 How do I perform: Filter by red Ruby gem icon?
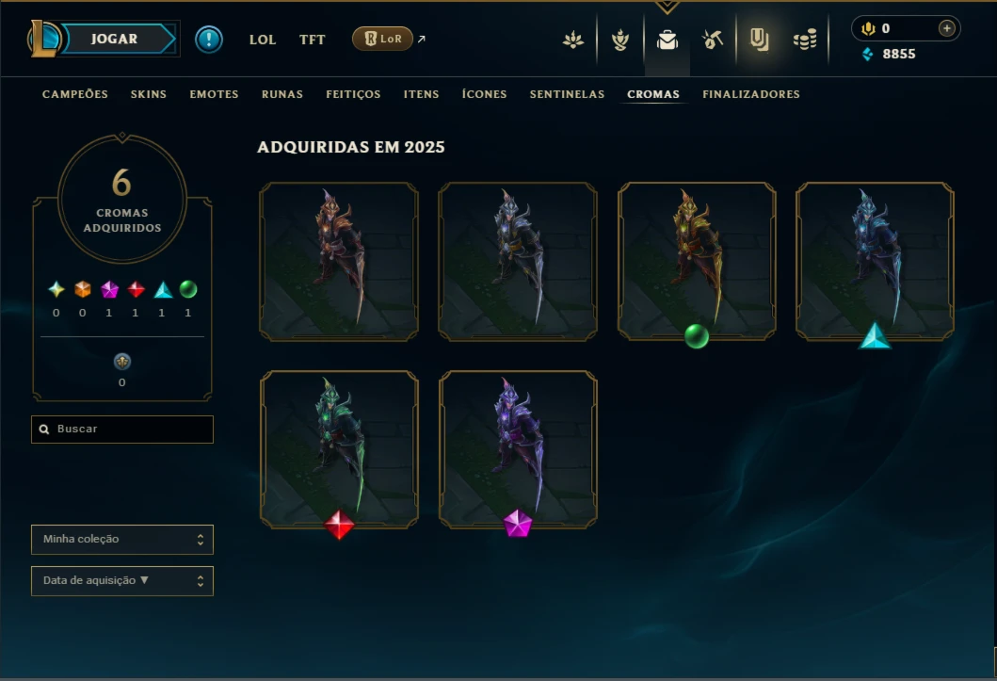(x=136, y=289)
